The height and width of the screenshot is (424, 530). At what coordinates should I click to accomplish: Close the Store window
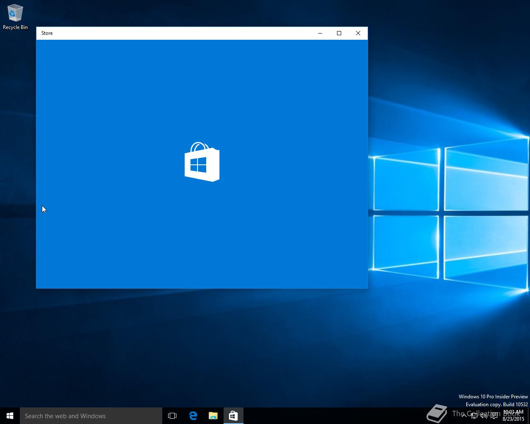click(x=358, y=33)
